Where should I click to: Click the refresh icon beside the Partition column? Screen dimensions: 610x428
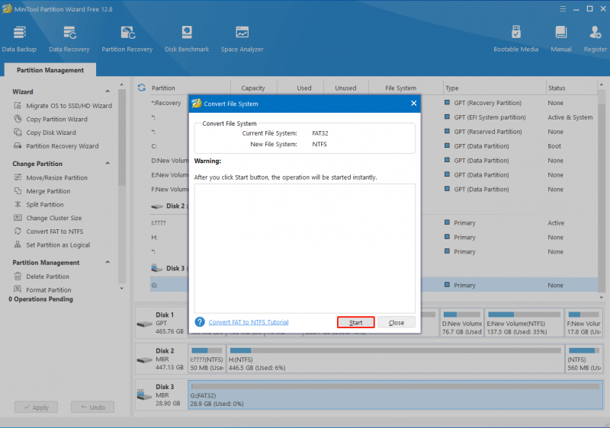[142, 88]
